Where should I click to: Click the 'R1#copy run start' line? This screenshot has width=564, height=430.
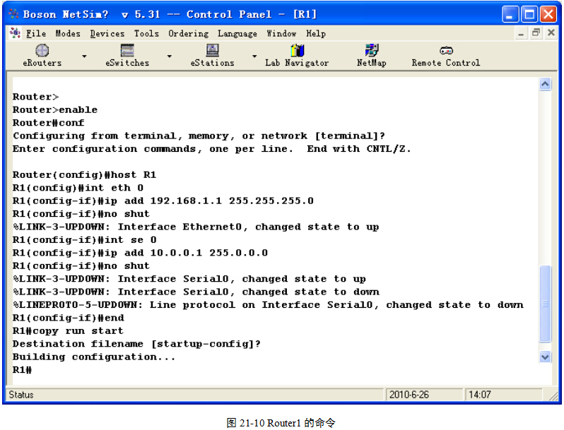coord(68,331)
